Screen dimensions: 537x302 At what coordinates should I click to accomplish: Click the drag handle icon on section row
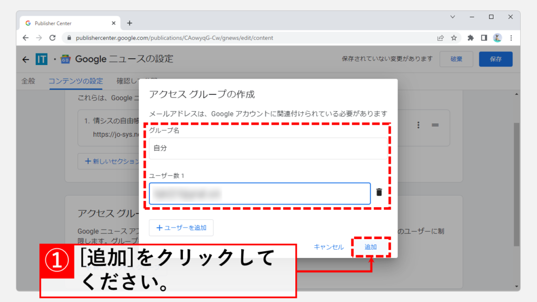point(435,125)
